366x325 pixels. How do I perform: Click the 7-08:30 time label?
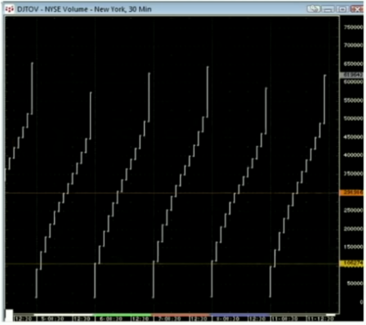pos(170,319)
